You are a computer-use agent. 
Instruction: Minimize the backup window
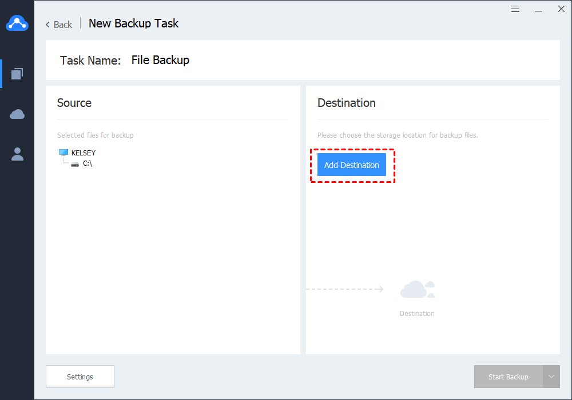tap(538, 10)
